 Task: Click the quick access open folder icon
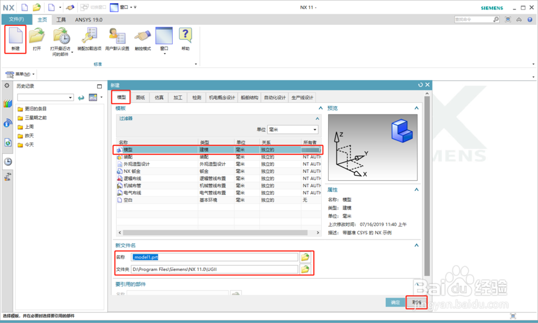pyautogui.click(x=37, y=7)
